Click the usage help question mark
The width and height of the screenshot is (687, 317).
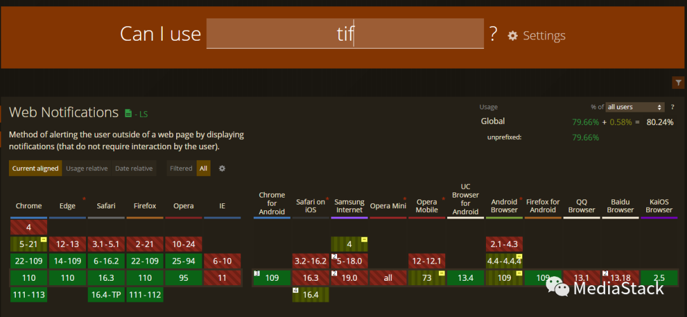coord(672,107)
